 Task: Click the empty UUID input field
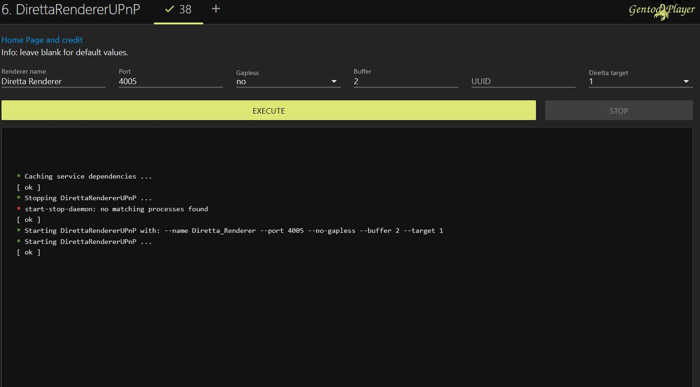point(523,81)
